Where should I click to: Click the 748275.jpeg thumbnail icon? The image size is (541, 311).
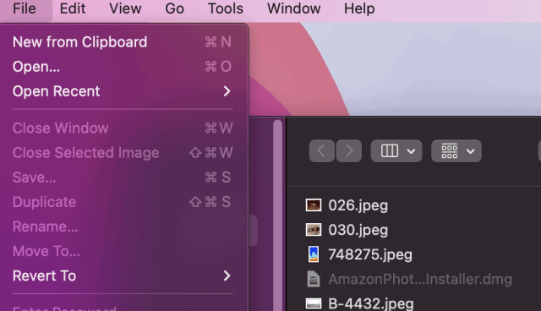pyautogui.click(x=314, y=254)
